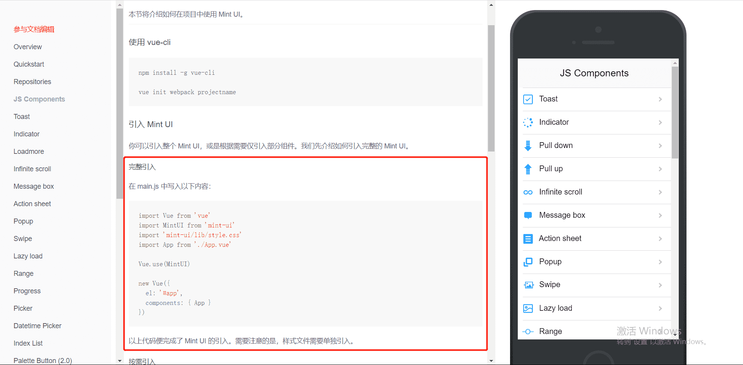Click the Pull down label in phone demo
The width and height of the screenshot is (743, 365).
556,145
